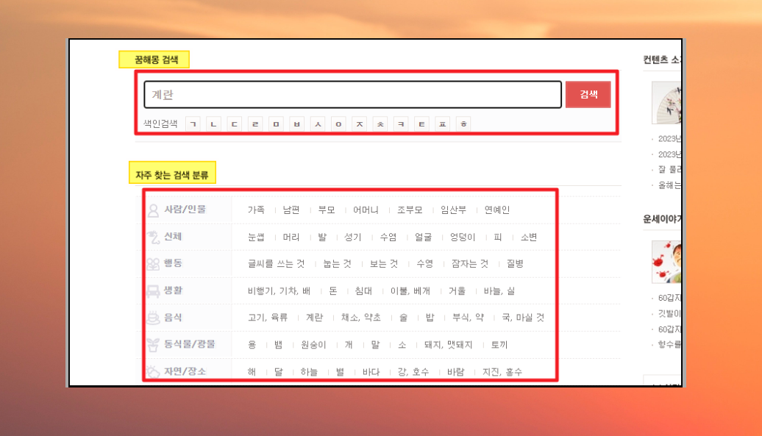Click the nature icon beside 자연/장소
The height and width of the screenshot is (436, 762).
point(153,371)
